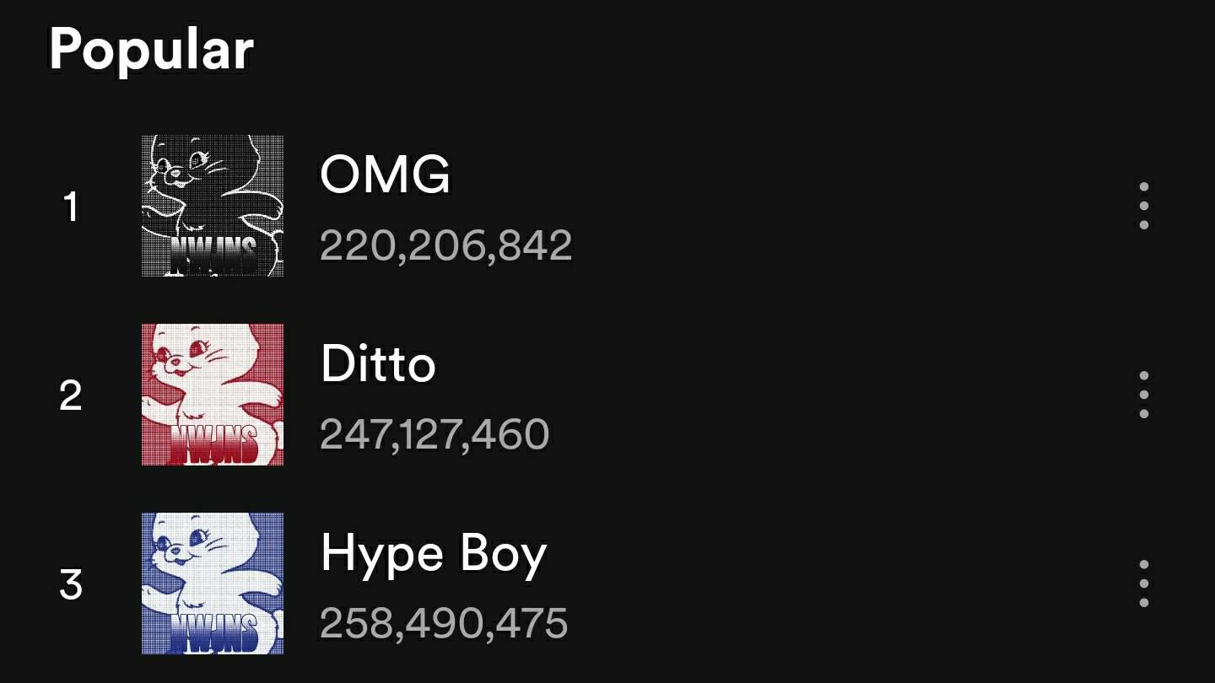Click NWJNS logo on red cover
Viewport: 1215px width, 683px height.
point(214,444)
